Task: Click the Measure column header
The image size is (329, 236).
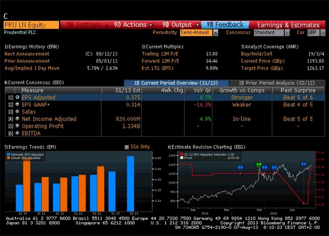Action: tap(61, 90)
